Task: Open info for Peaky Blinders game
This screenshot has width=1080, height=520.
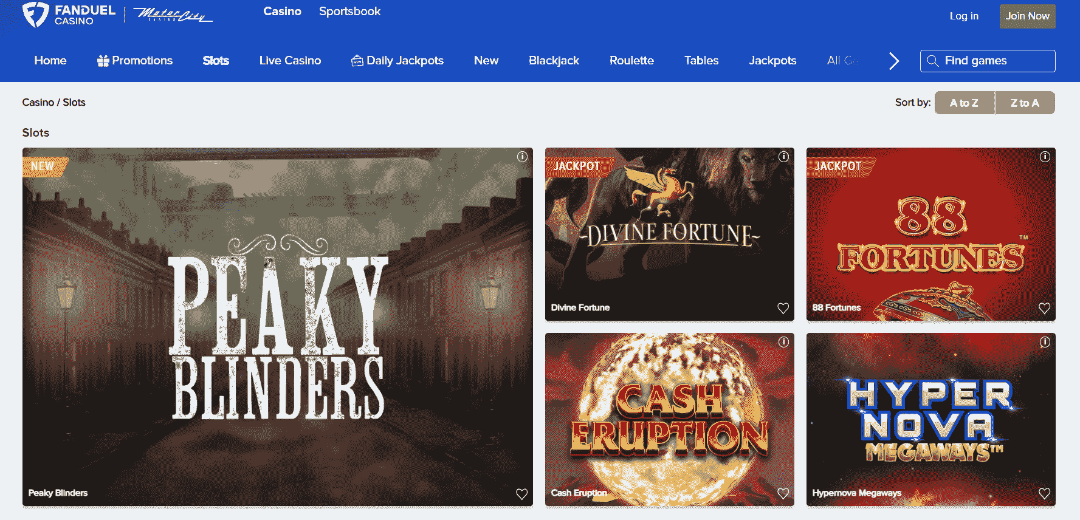Action: [x=522, y=157]
